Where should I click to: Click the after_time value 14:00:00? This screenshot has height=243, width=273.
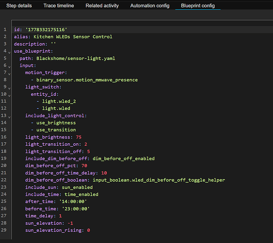(73, 202)
